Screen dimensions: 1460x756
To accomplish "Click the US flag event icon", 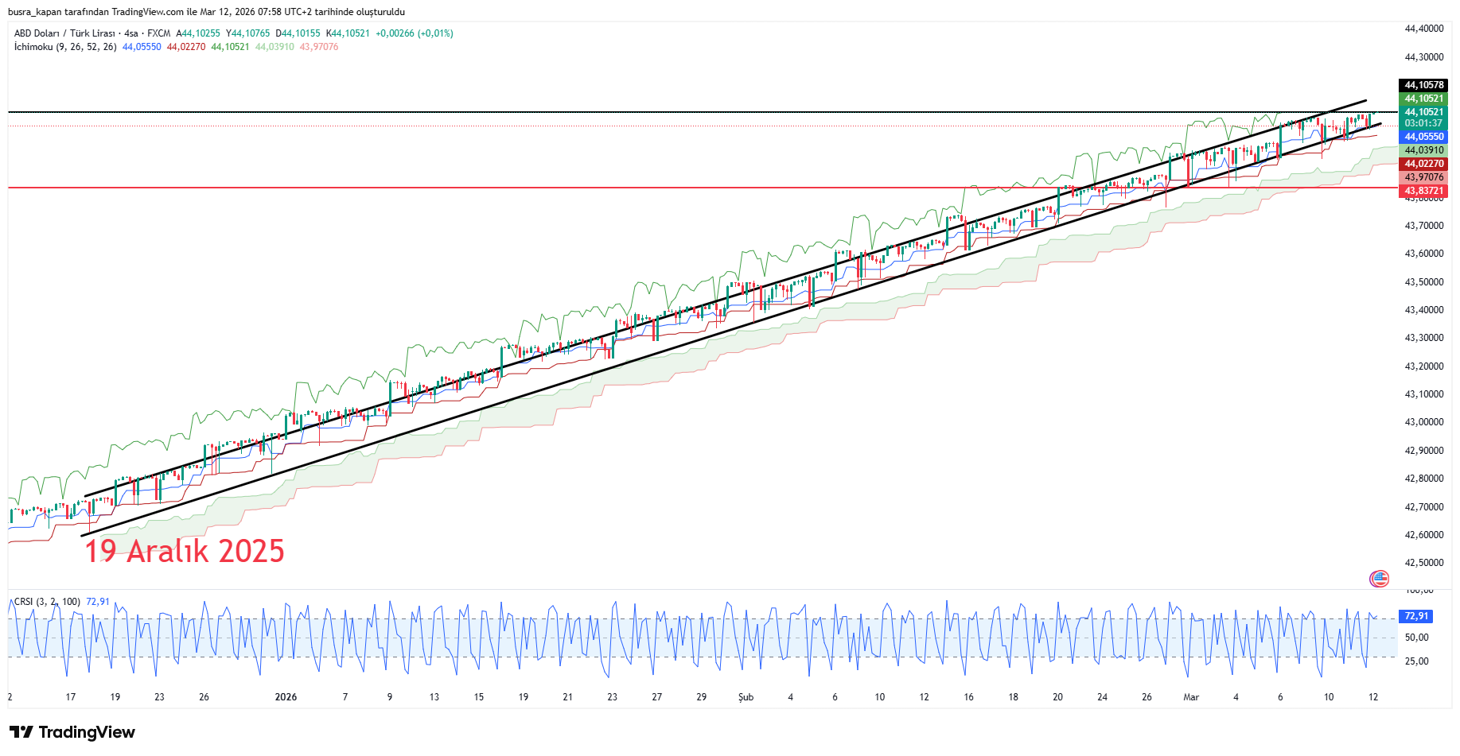I will (1379, 579).
